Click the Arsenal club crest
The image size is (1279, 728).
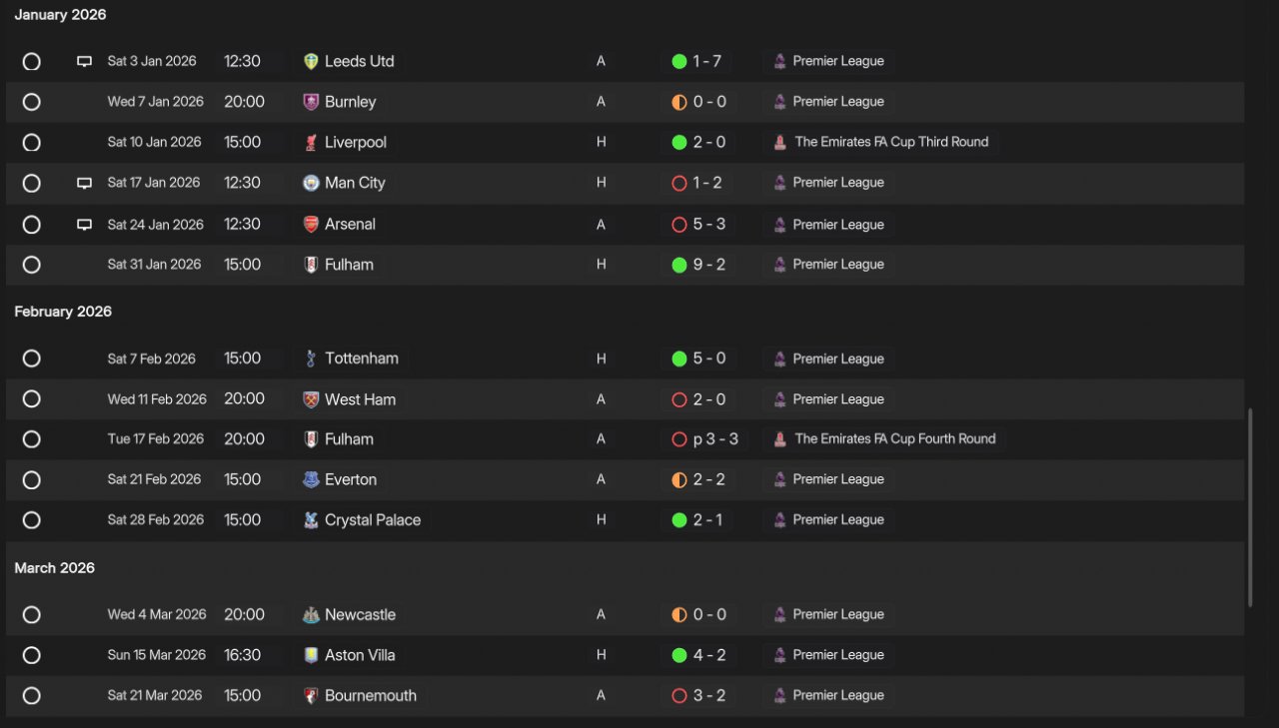[x=311, y=225]
